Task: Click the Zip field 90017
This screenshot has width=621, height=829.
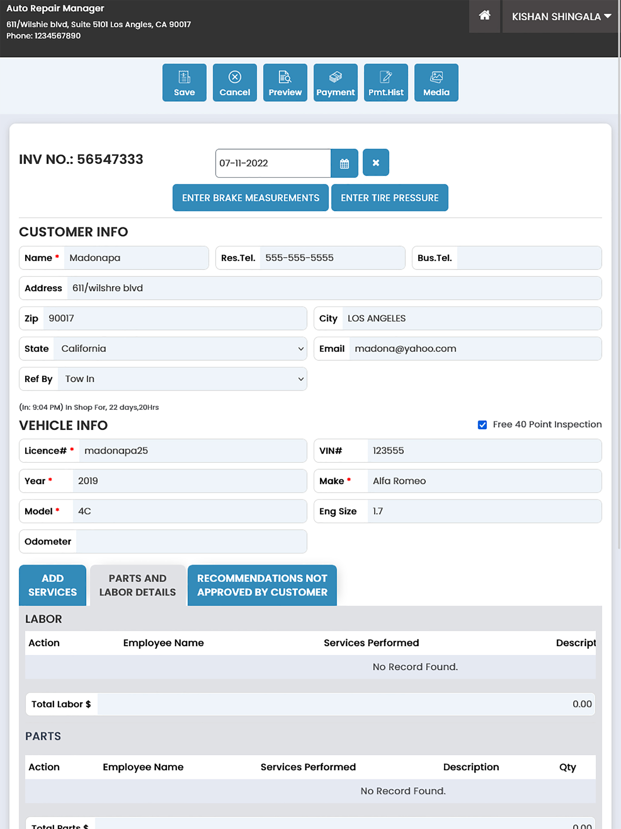Action: coord(175,319)
